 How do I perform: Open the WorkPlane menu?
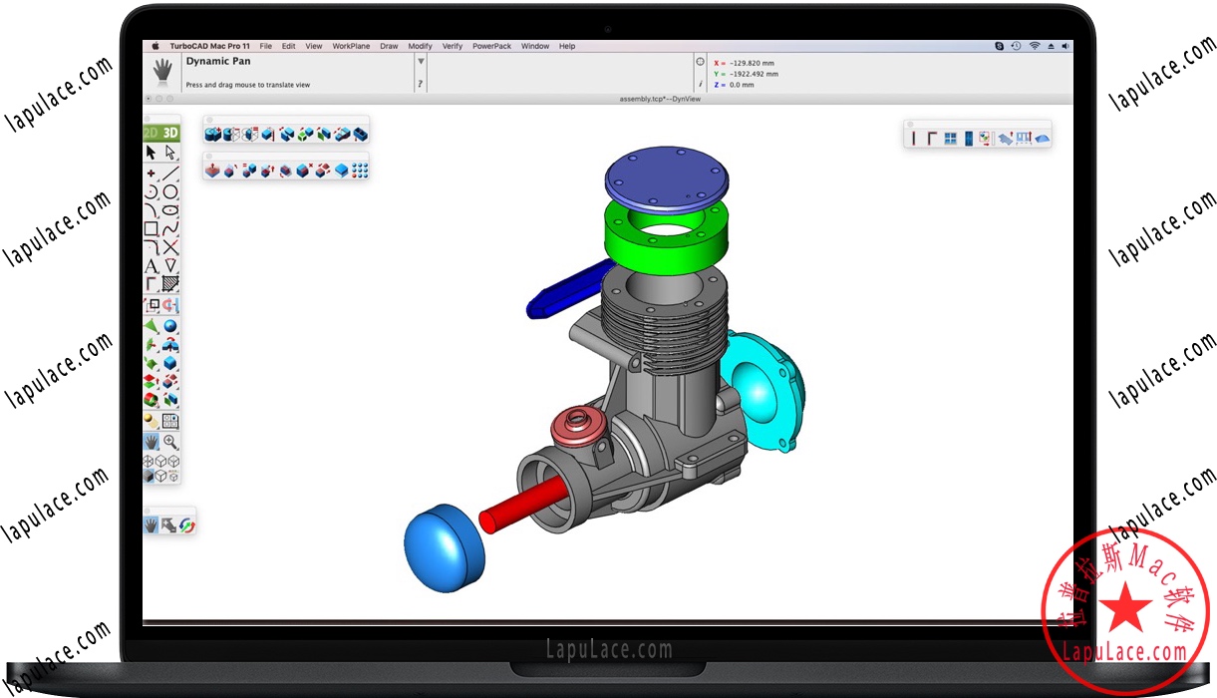[x=351, y=46]
